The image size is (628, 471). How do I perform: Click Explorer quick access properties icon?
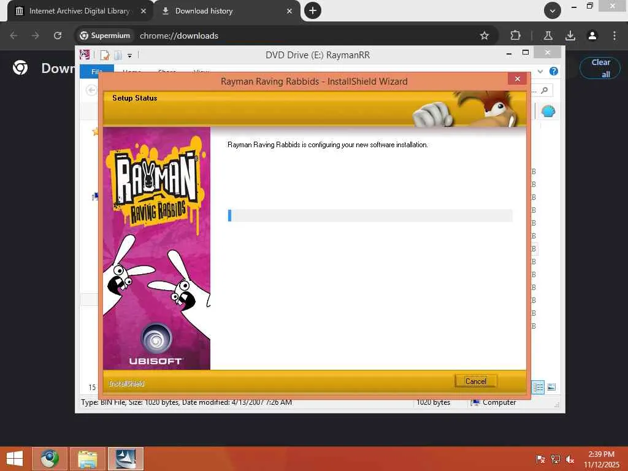click(x=105, y=55)
